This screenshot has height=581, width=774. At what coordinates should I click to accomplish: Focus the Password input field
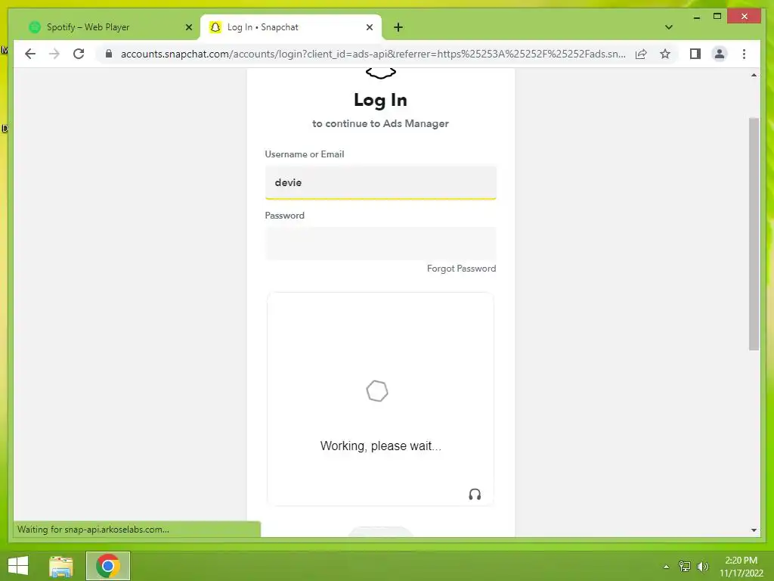[x=381, y=244]
